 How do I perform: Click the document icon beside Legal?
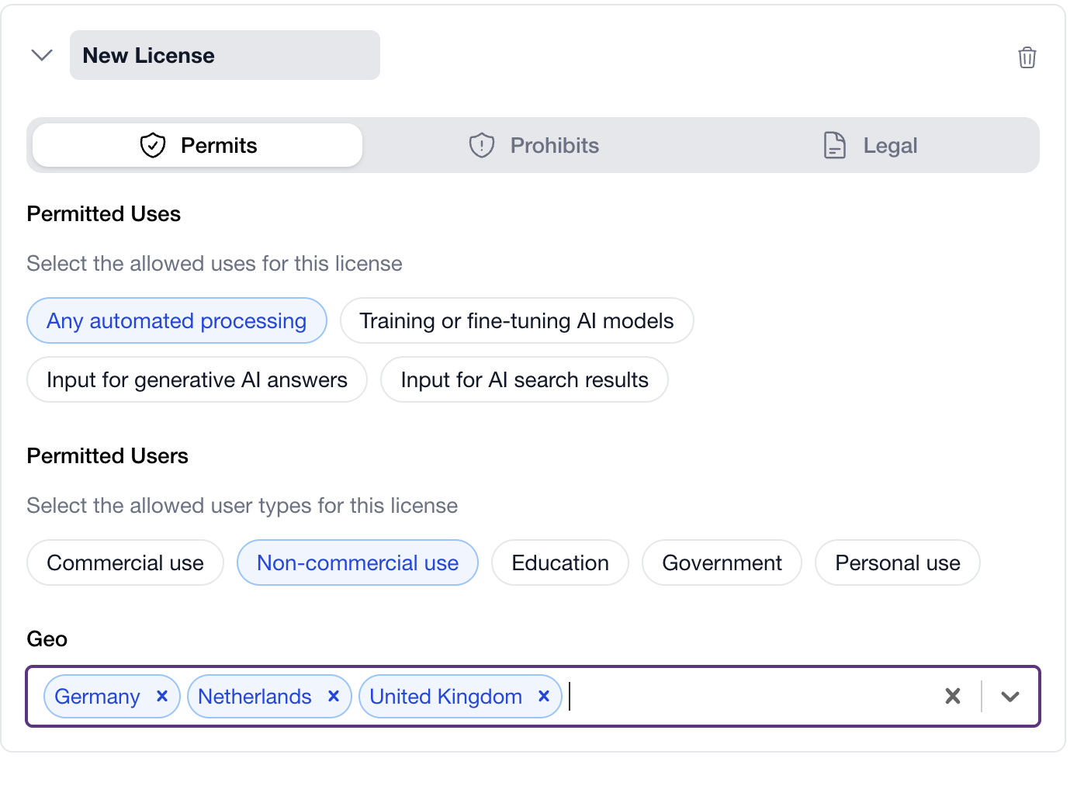pos(834,145)
